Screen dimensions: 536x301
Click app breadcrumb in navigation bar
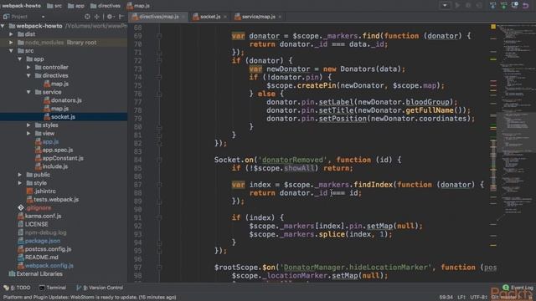tap(76, 6)
